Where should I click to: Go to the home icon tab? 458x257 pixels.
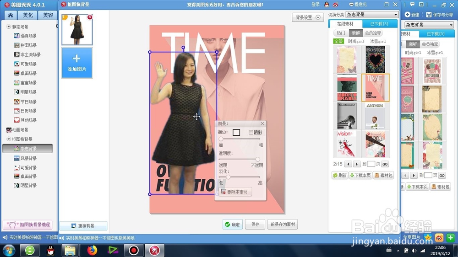tap(11, 15)
